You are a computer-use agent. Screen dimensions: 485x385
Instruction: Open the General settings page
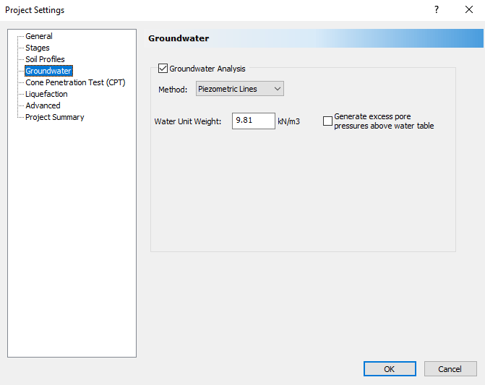coord(39,36)
